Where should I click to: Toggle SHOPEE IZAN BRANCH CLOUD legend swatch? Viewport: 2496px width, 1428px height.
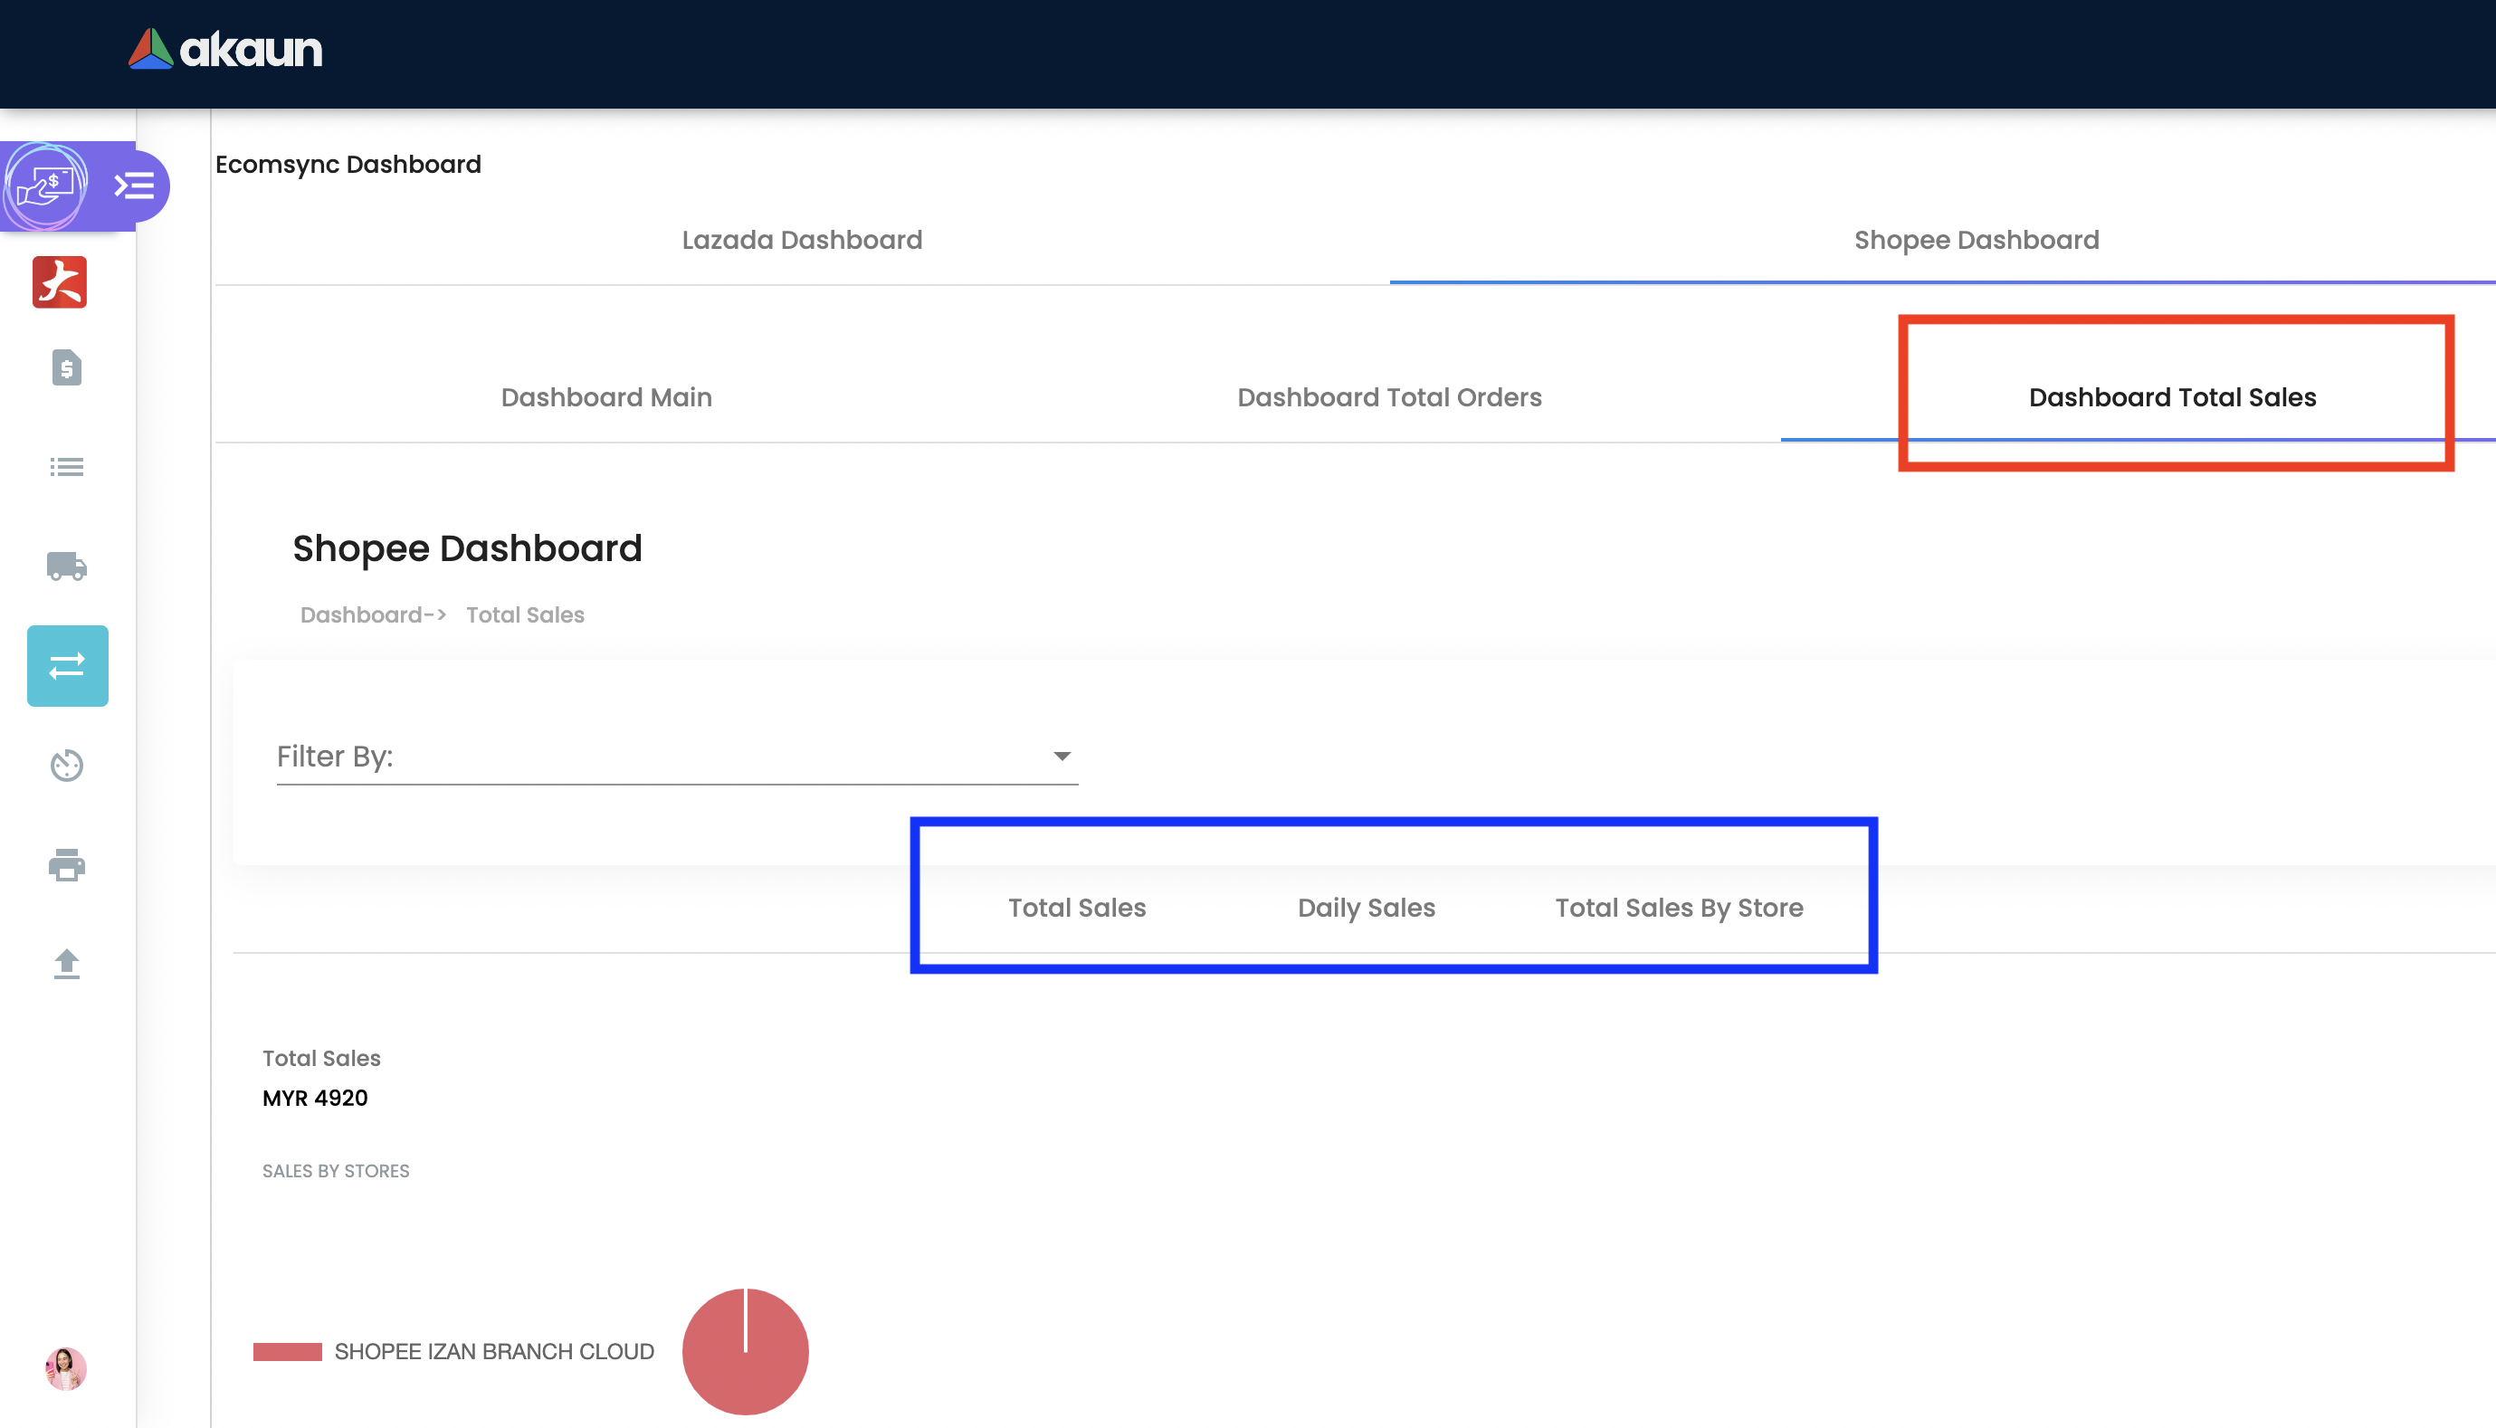coord(288,1351)
